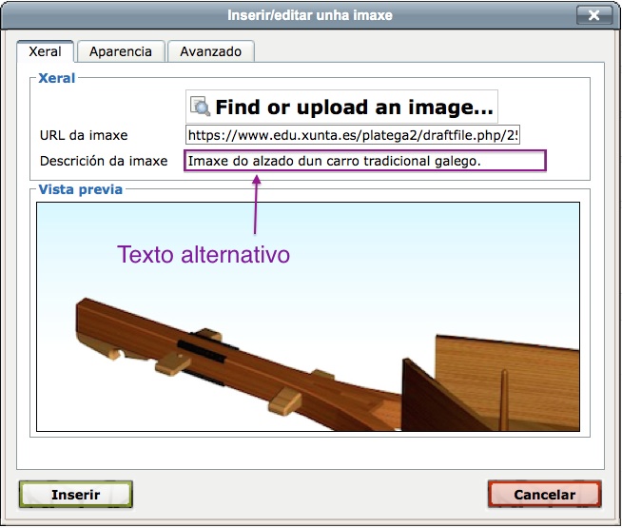Open the Find or upload an image button
Screen dimensions: 622x528
point(341,107)
